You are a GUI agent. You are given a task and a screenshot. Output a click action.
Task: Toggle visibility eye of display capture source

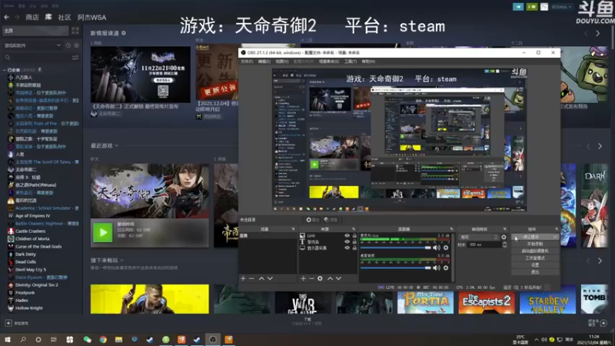pyautogui.click(x=347, y=248)
